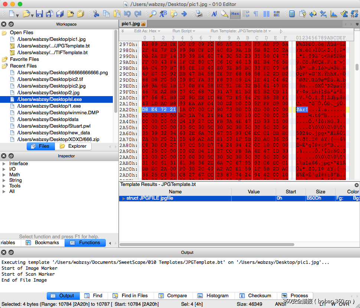This screenshot has height=308, width=360.
Task: Toggle Hex edit mode button
Action: (x=235, y=14)
